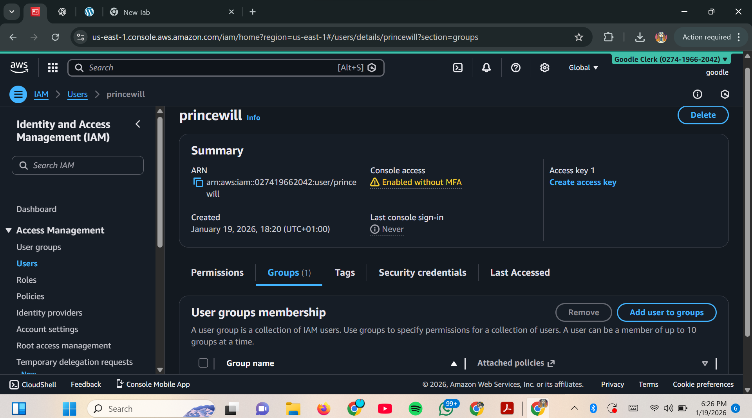Click the AWS console search box
Screen dimensions: 752x418
coord(226,68)
